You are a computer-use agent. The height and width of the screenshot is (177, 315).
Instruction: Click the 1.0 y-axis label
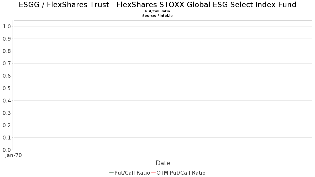(x=7, y=26)
